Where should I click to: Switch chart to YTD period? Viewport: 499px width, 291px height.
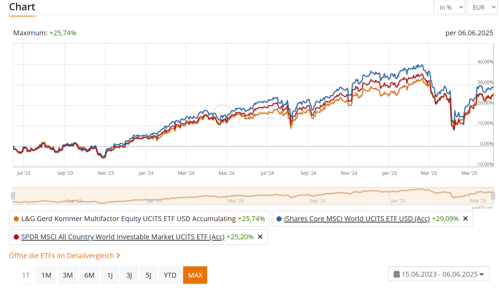(170, 275)
